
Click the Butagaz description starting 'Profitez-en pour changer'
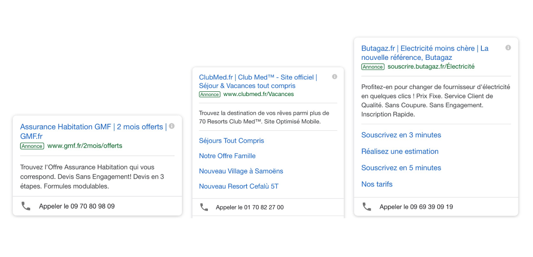coord(436,101)
